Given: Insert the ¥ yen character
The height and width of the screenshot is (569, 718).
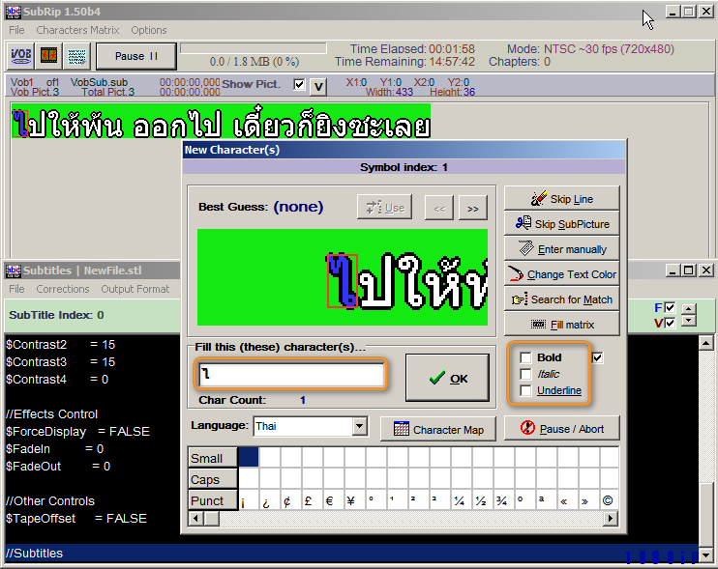Looking at the screenshot, I should (355, 501).
